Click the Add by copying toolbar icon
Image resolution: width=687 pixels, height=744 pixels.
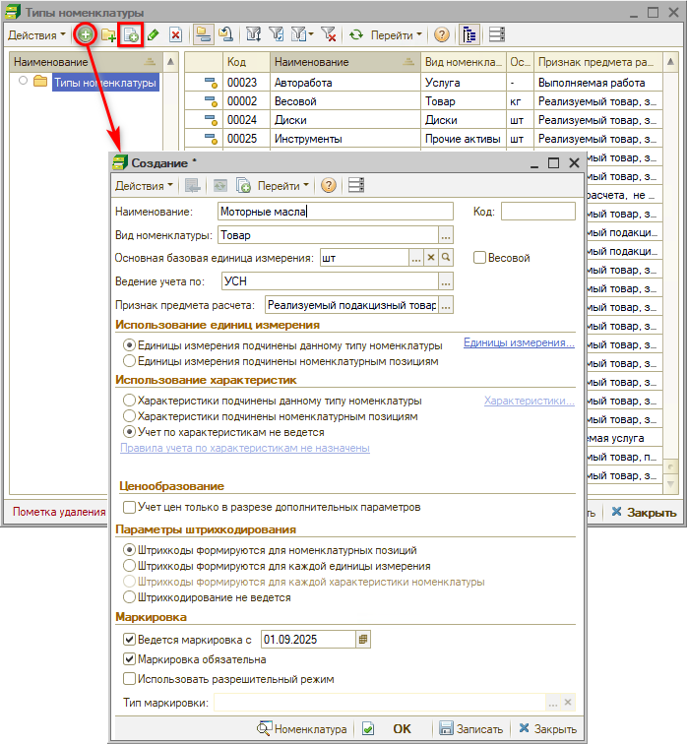[130, 34]
